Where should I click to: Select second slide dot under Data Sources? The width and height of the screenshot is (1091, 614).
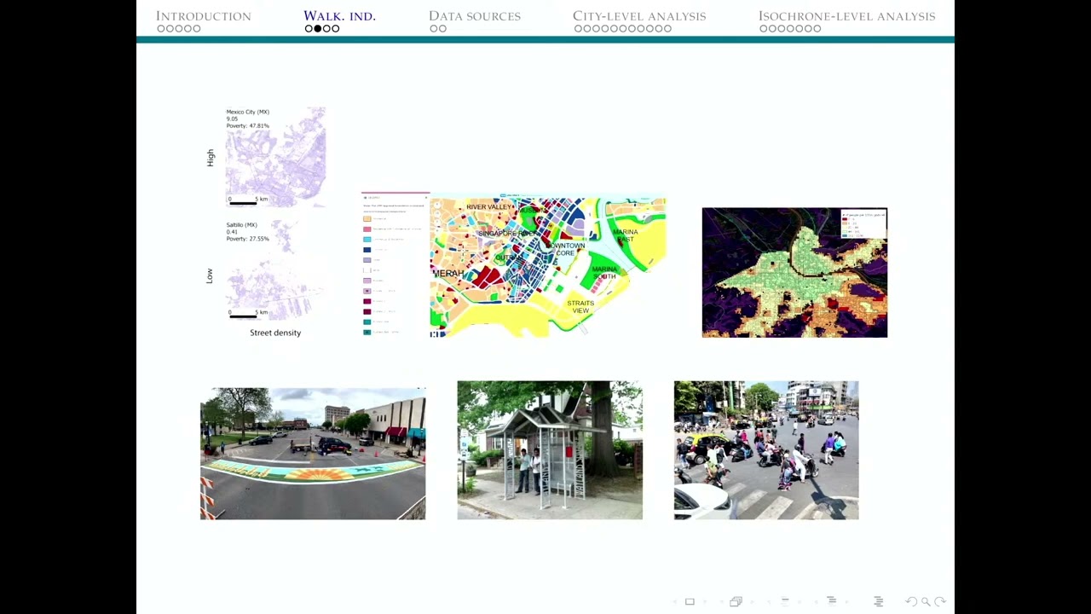point(442,29)
